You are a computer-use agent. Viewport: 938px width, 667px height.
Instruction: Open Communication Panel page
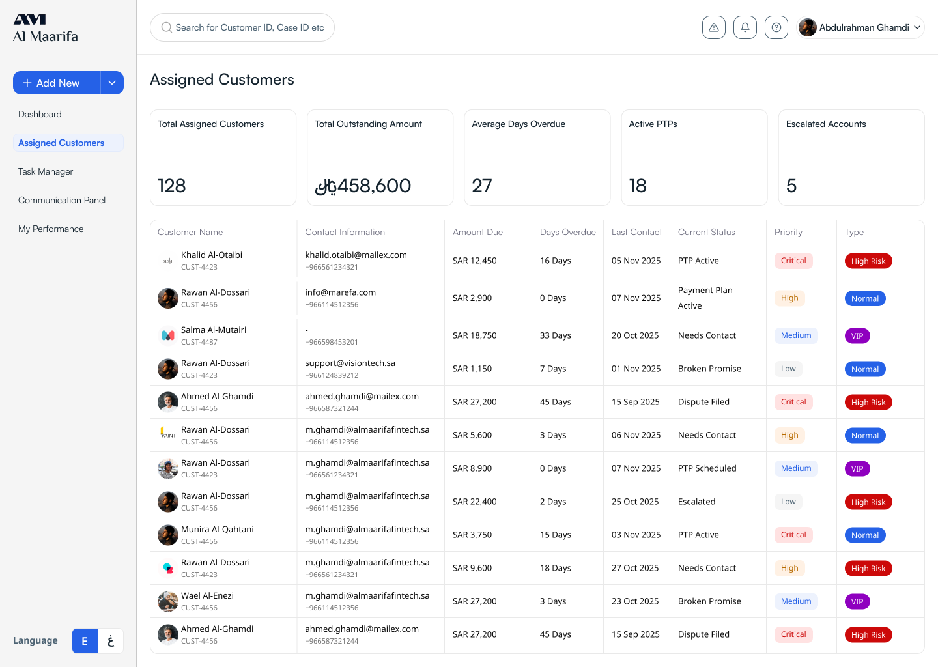click(62, 200)
